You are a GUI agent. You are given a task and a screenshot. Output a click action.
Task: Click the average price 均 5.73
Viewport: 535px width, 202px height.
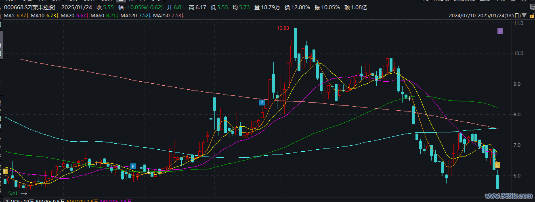[x=241, y=8]
